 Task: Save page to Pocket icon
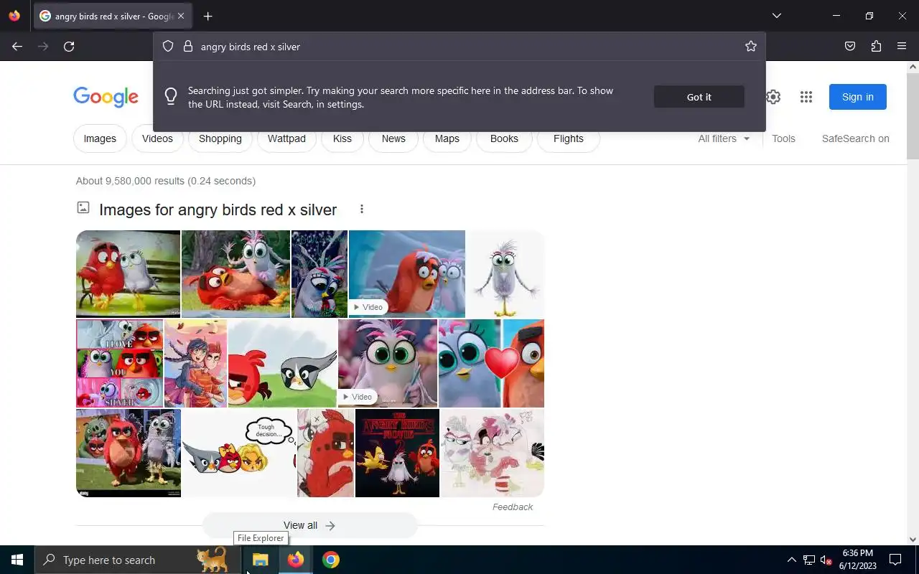[x=850, y=47]
